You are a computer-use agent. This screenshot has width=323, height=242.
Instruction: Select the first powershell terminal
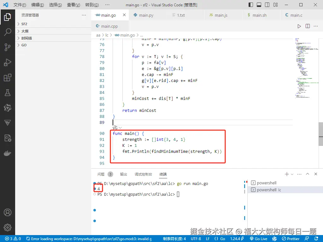click(285, 183)
